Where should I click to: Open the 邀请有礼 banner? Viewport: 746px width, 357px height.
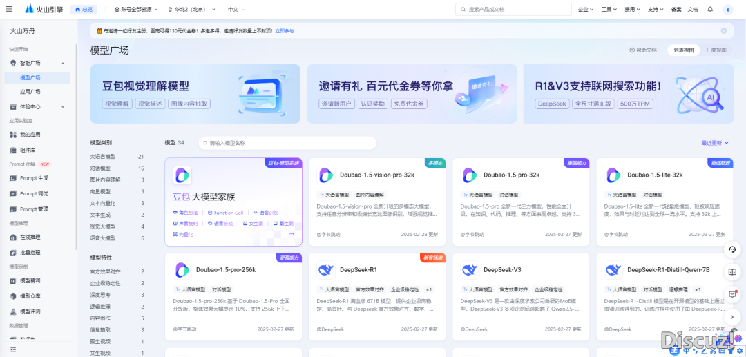[412, 94]
